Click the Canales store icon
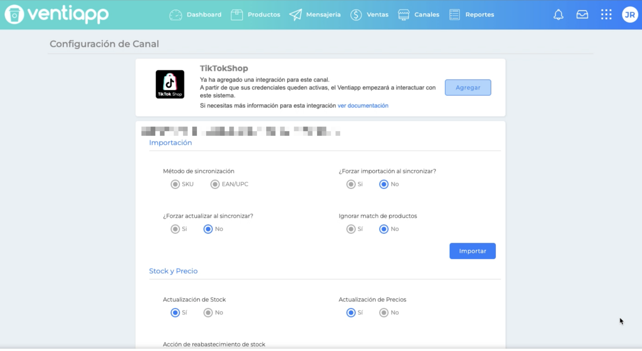 click(x=404, y=15)
